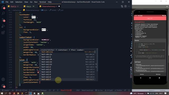Tap the emulator Home navigation button

150,78
